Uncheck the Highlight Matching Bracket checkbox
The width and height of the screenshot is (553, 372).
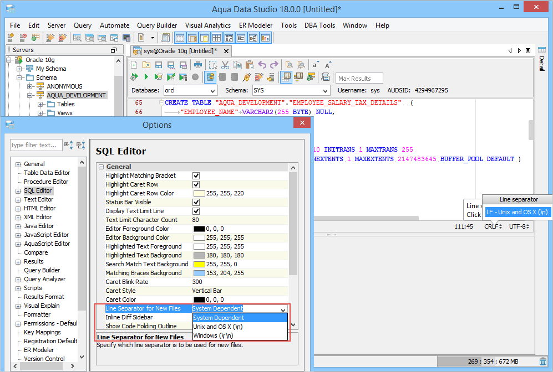click(x=196, y=175)
